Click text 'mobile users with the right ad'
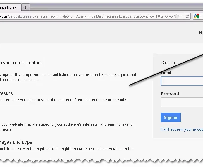Image resolution: width=203 pixels, height=167 pixels. pos(25,149)
